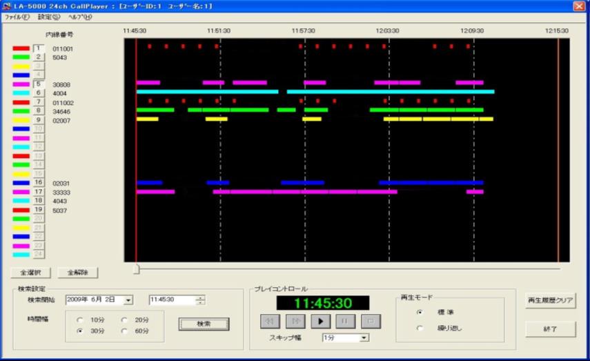Click the 全選択 button
590x361 pixels.
pos(30,273)
